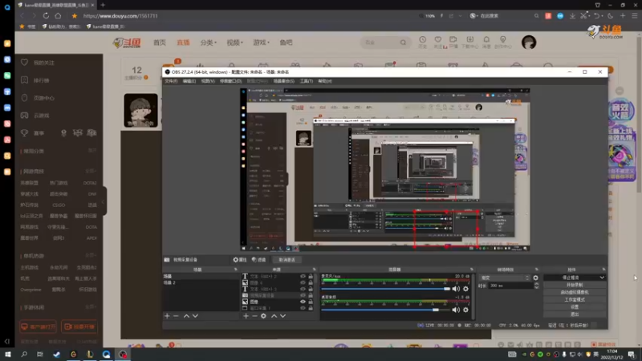Toggle visibility of 图像 4 source
642x361 pixels.
click(303, 282)
